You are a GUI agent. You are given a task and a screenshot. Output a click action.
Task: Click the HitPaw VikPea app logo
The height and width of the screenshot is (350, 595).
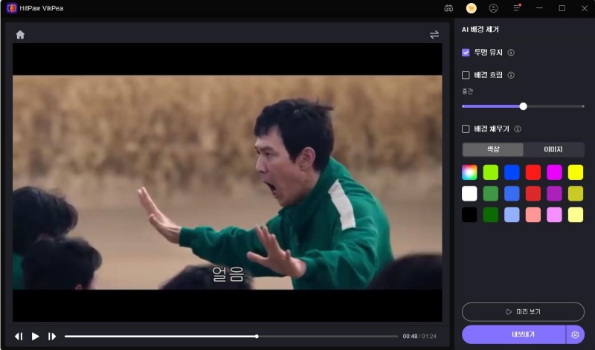click(12, 8)
